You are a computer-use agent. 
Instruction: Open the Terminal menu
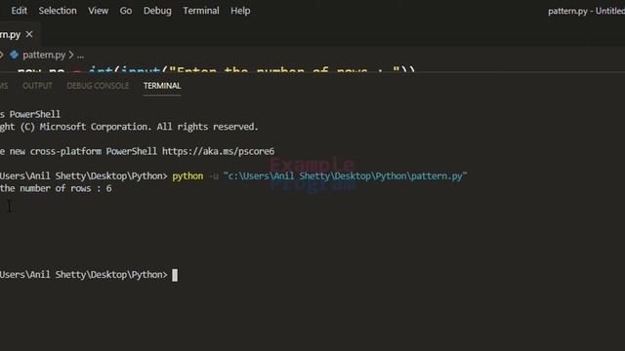coord(201,11)
